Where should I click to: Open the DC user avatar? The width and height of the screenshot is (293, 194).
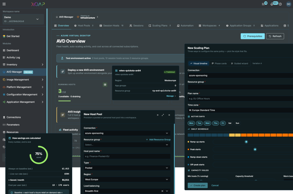tap(288, 4)
